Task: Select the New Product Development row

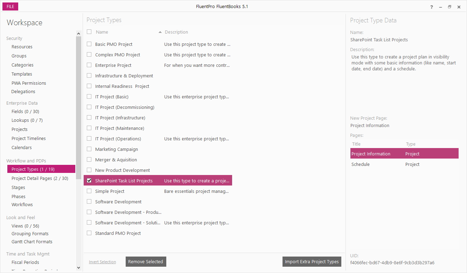Action: 158,170
